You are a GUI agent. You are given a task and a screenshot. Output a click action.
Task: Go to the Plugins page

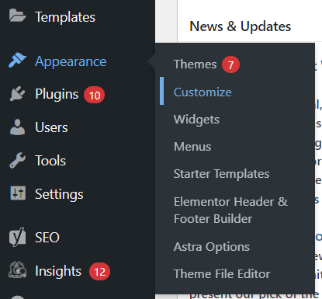(x=57, y=94)
